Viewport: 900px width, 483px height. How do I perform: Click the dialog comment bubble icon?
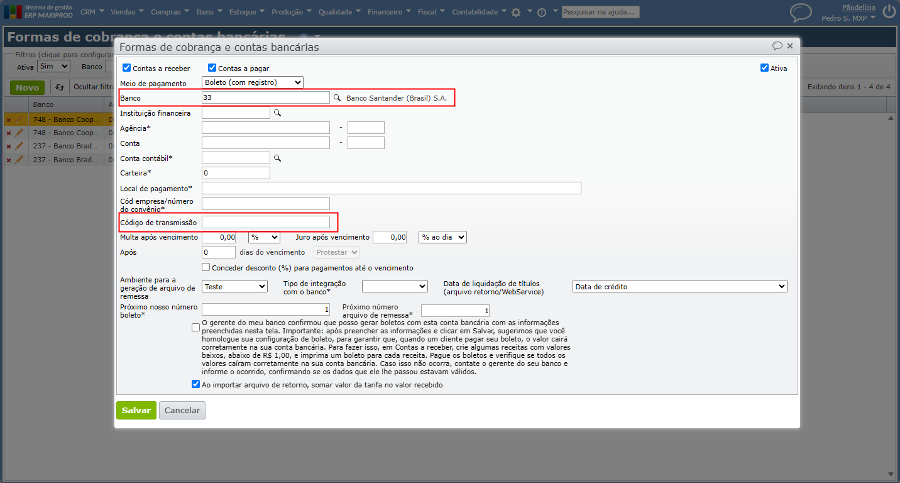tap(777, 46)
